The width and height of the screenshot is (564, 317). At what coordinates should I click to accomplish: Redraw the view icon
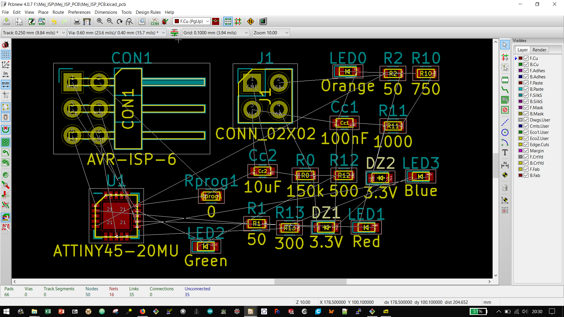120,21
